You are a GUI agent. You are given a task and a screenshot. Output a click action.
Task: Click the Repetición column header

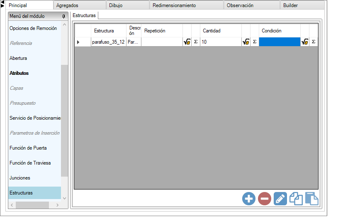point(162,31)
